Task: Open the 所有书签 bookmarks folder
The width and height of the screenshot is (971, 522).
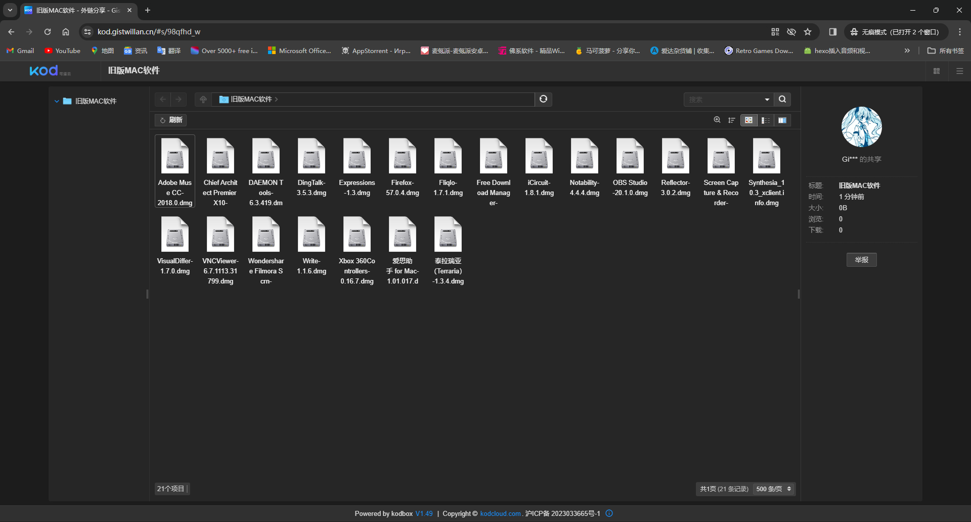Action: [946, 51]
